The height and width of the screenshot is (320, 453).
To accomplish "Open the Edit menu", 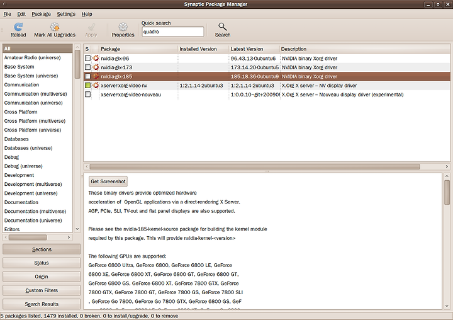I will 21,14.
